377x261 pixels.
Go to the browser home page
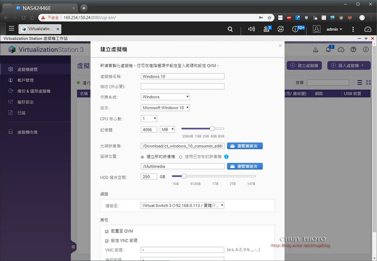click(32, 18)
